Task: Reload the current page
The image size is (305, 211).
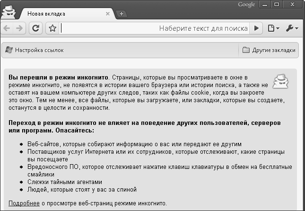Action: click(35, 28)
